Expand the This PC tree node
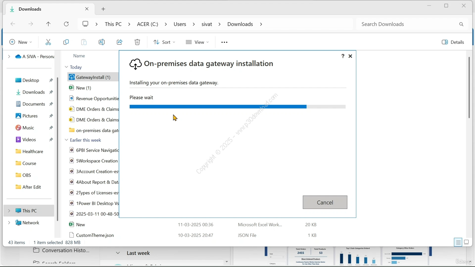Image resolution: width=475 pixels, height=267 pixels. pos(9,211)
